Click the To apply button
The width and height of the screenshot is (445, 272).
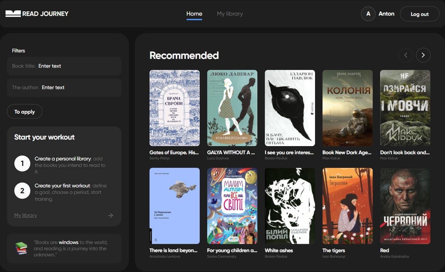(24, 112)
